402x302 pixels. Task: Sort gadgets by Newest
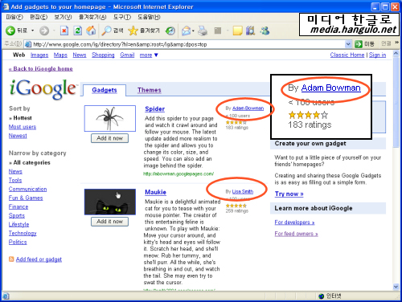coord(18,136)
